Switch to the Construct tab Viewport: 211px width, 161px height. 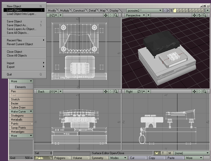tap(79, 11)
